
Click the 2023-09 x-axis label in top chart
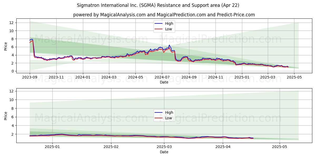tap(30, 77)
